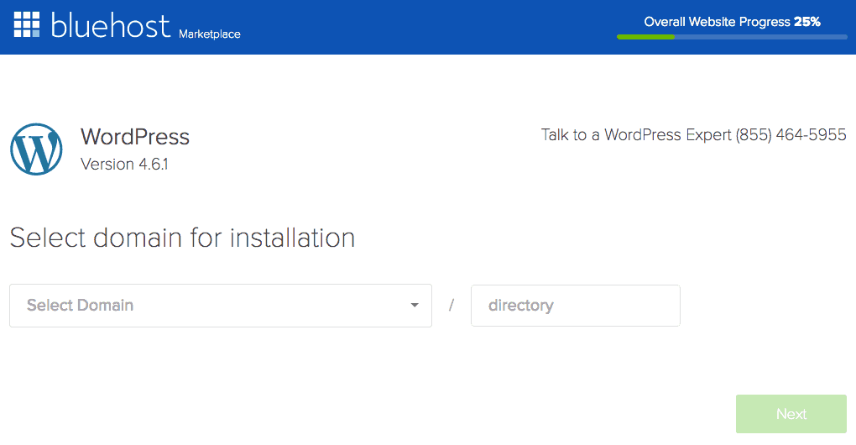Click the Marketplace label
Screen dimensions: 856x445
pos(210,34)
